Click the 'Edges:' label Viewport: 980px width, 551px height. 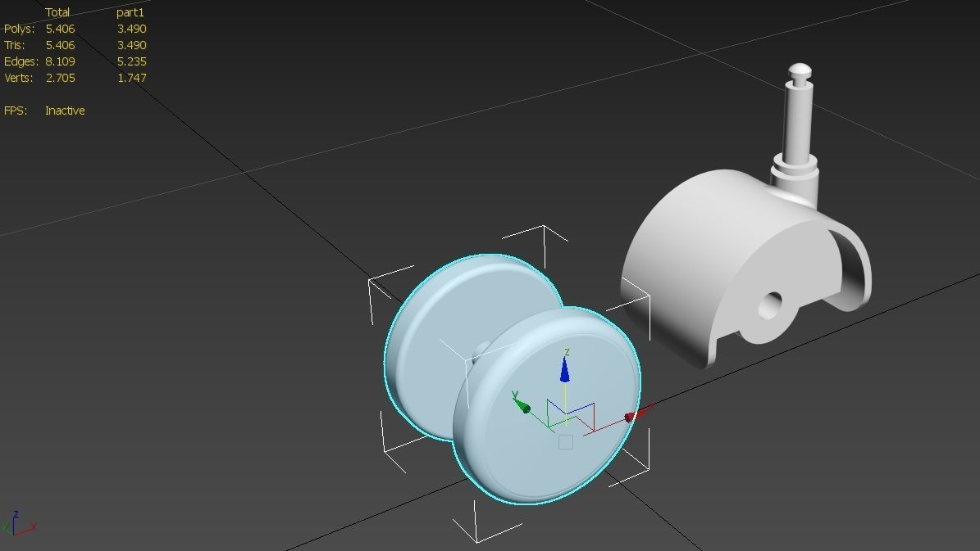[x=21, y=61]
